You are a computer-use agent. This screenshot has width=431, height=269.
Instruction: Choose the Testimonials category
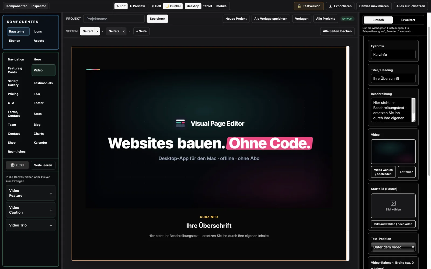[x=43, y=83]
